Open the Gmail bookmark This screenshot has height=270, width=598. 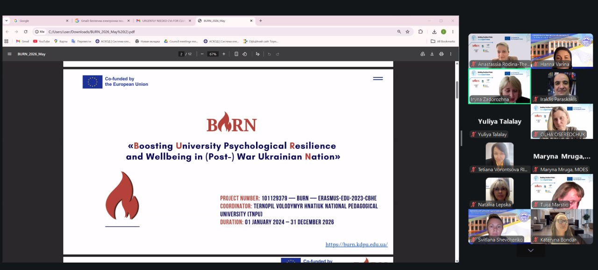[x=22, y=41]
